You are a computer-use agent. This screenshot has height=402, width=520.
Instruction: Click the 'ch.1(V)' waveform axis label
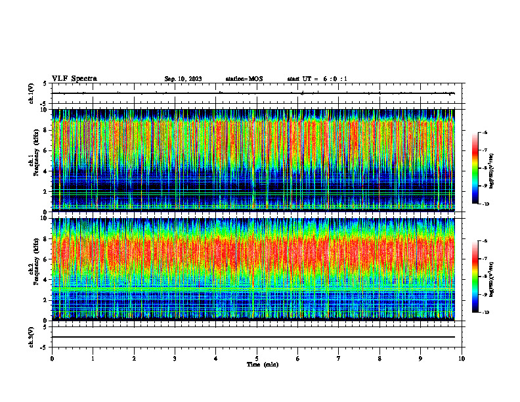[32, 93]
